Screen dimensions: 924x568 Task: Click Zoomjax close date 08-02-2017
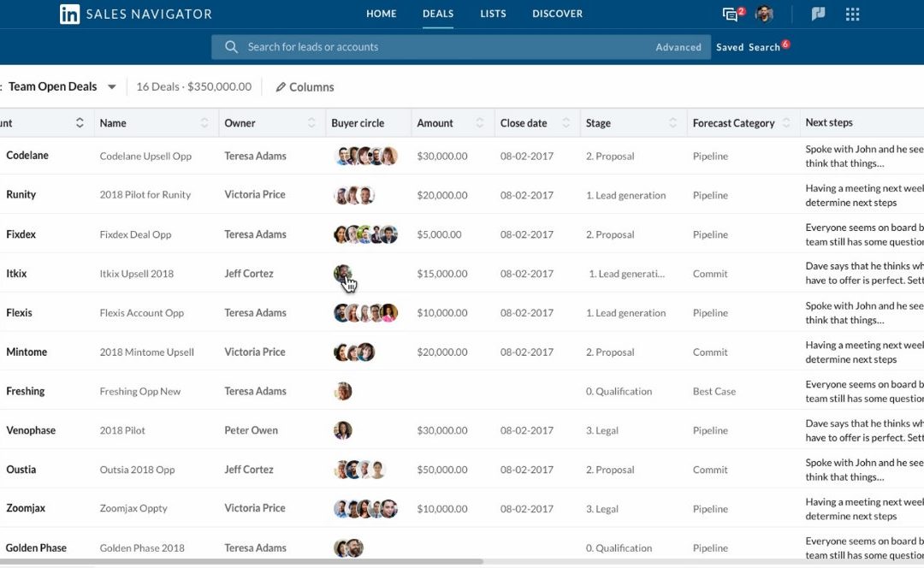point(527,508)
